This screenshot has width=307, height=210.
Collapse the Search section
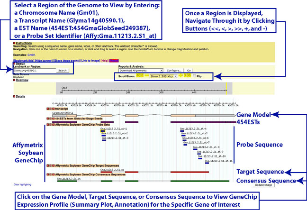pyautogui.click(x=14, y=64)
